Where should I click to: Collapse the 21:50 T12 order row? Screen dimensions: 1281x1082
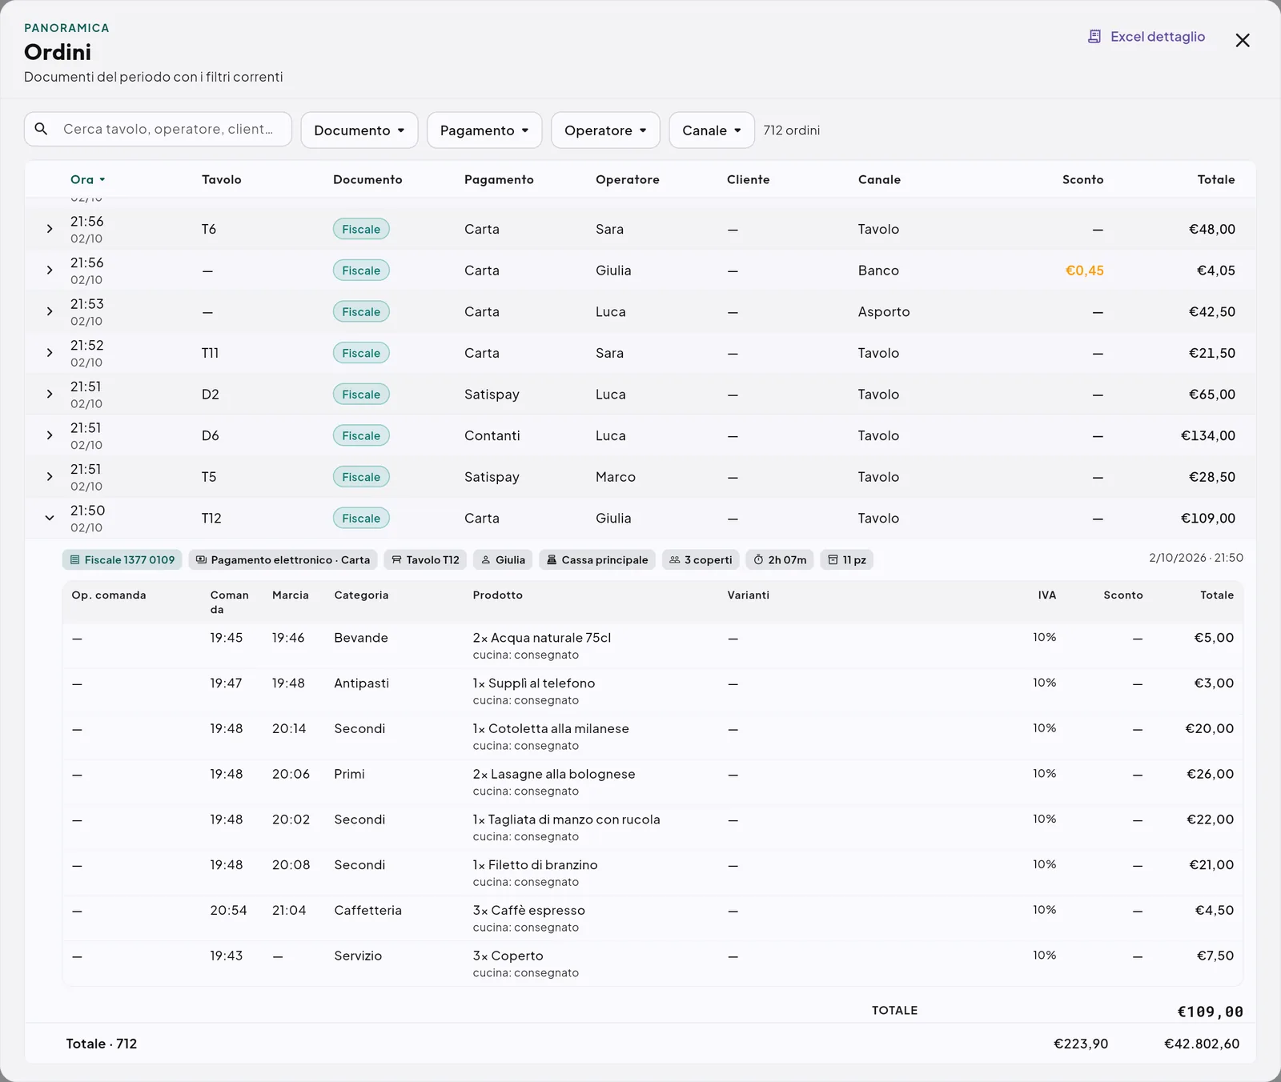(50, 518)
